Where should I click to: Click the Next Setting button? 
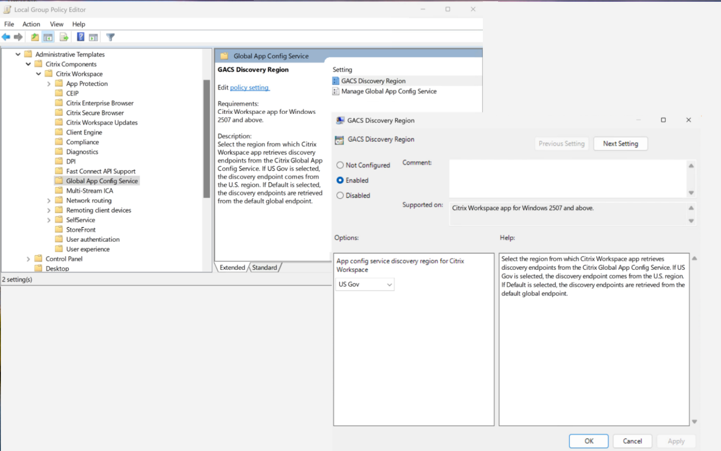pos(620,144)
